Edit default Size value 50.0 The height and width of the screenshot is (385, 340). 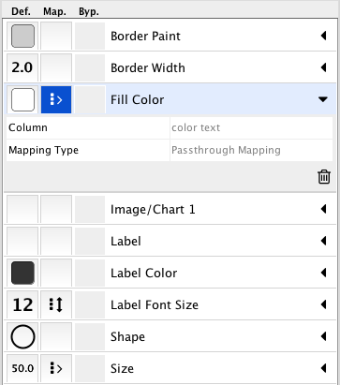point(22,368)
